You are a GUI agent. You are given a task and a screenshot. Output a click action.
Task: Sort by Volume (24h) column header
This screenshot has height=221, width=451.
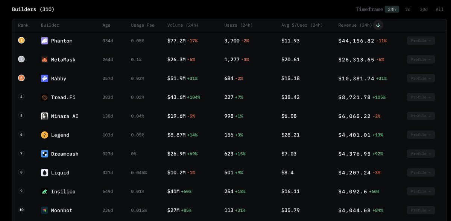pyautogui.click(x=183, y=25)
